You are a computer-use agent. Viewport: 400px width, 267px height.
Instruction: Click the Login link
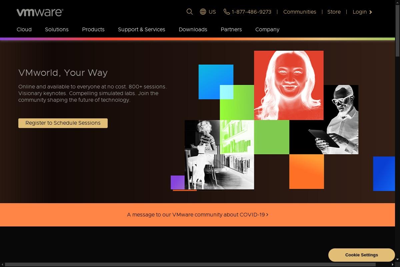(360, 12)
